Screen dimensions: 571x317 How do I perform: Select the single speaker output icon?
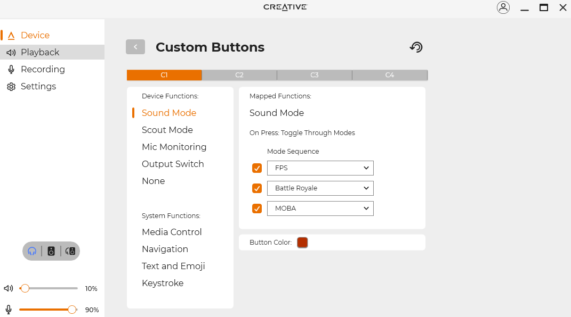51,251
